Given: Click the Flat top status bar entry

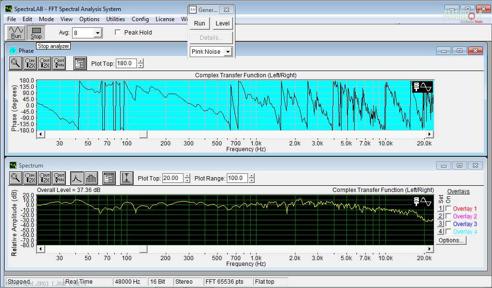Looking at the screenshot, I should tap(271, 282).
